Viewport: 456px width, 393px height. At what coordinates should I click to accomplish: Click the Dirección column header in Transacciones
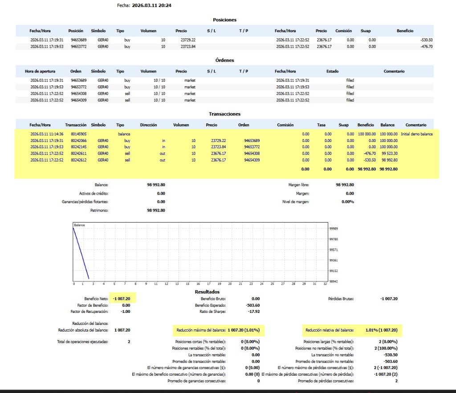click(148, 125)
